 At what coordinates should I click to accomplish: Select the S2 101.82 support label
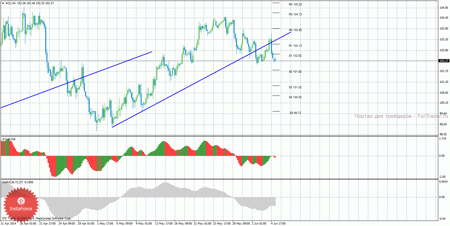[x=295, y=72]
